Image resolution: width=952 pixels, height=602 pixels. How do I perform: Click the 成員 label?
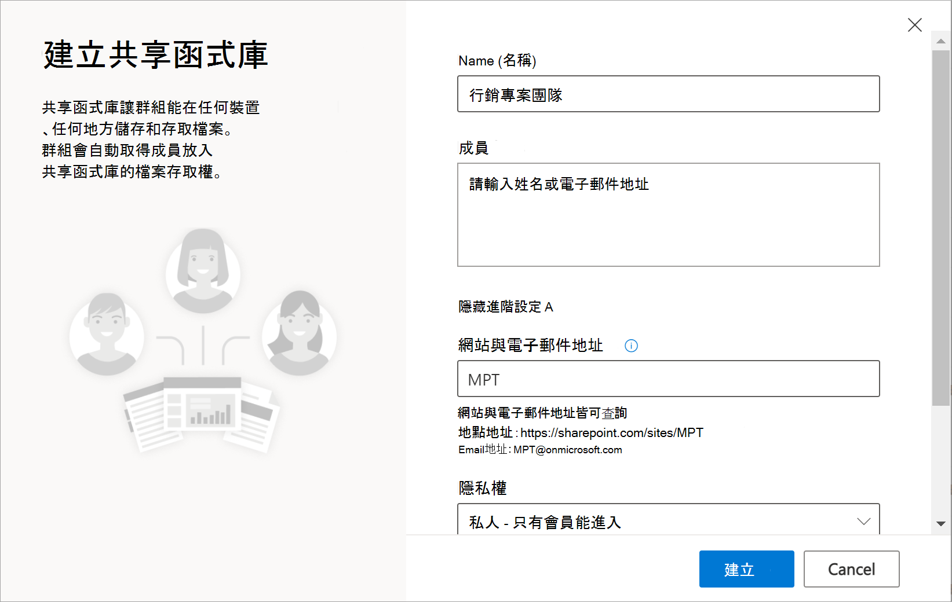(473, 148)
